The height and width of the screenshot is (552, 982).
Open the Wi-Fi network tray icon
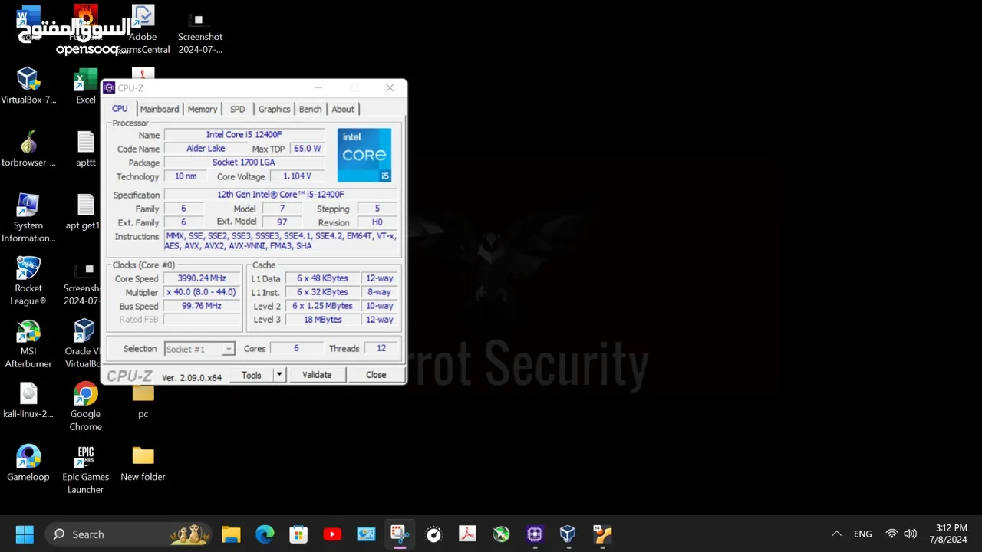[891, 534]
